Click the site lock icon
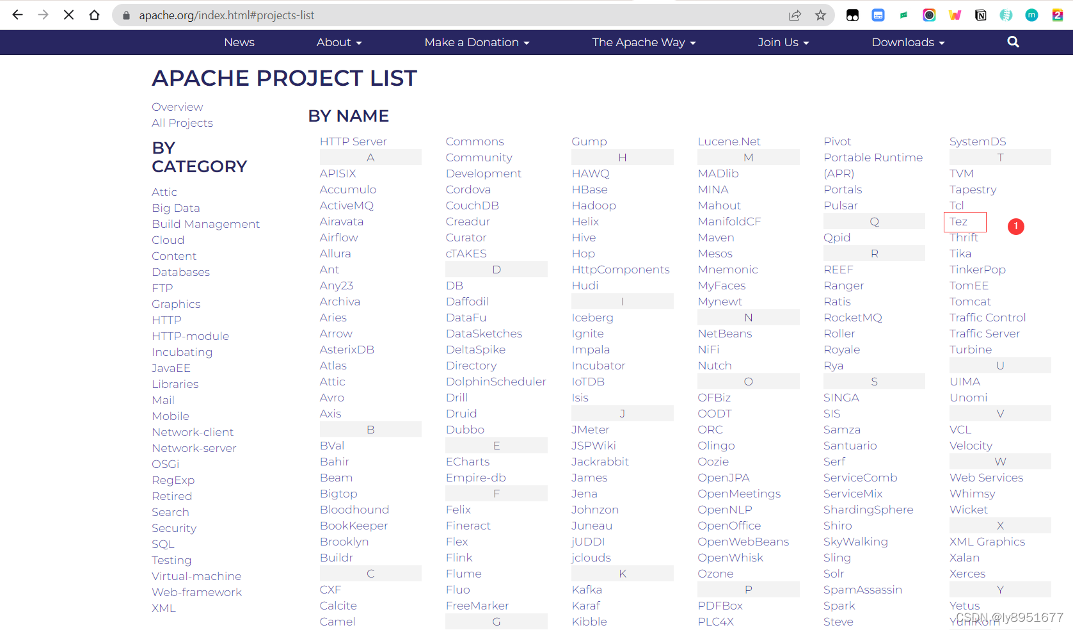Screen dimensions: 1073x630 pos(126,15)
